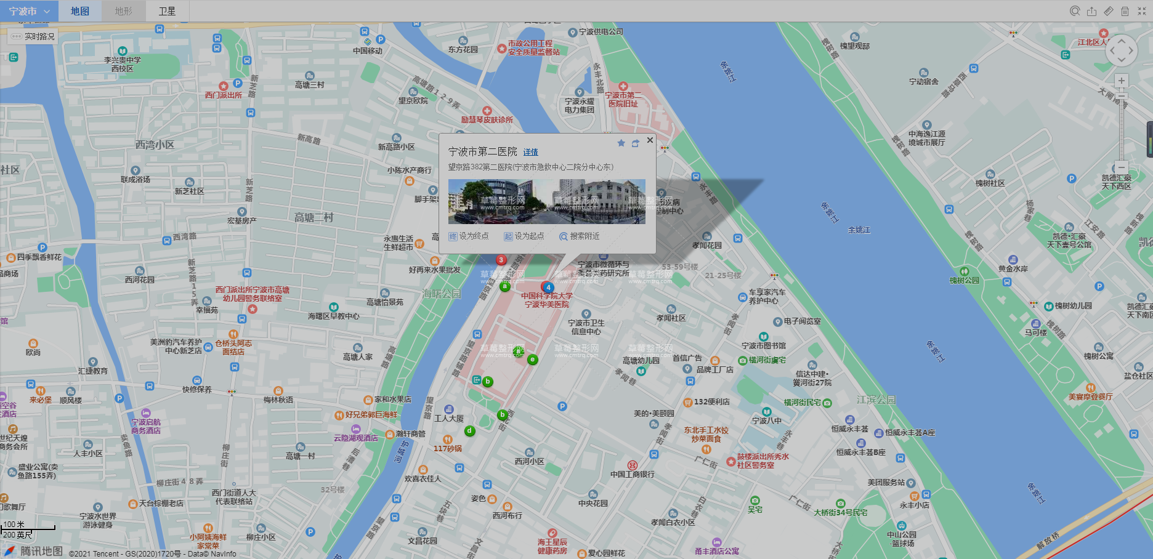1153x559 pixels.
Task: Click the 四季飘香鲜花 flower shop label
Action: [39, 257]
